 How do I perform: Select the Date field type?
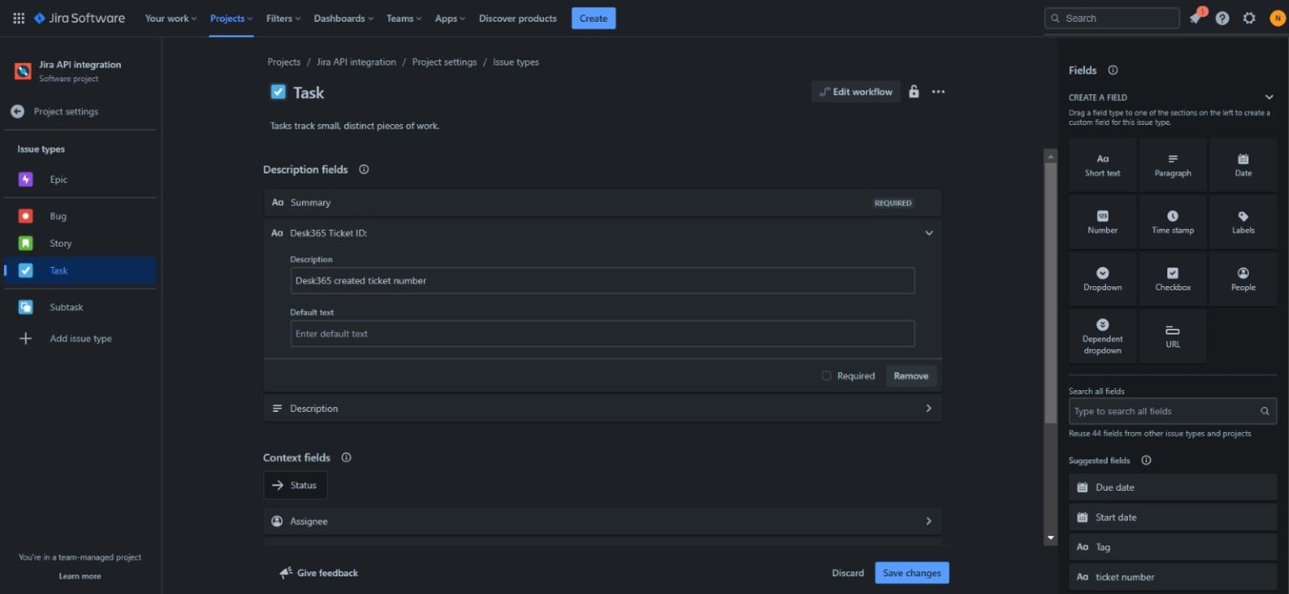[x=1243, y=164]
